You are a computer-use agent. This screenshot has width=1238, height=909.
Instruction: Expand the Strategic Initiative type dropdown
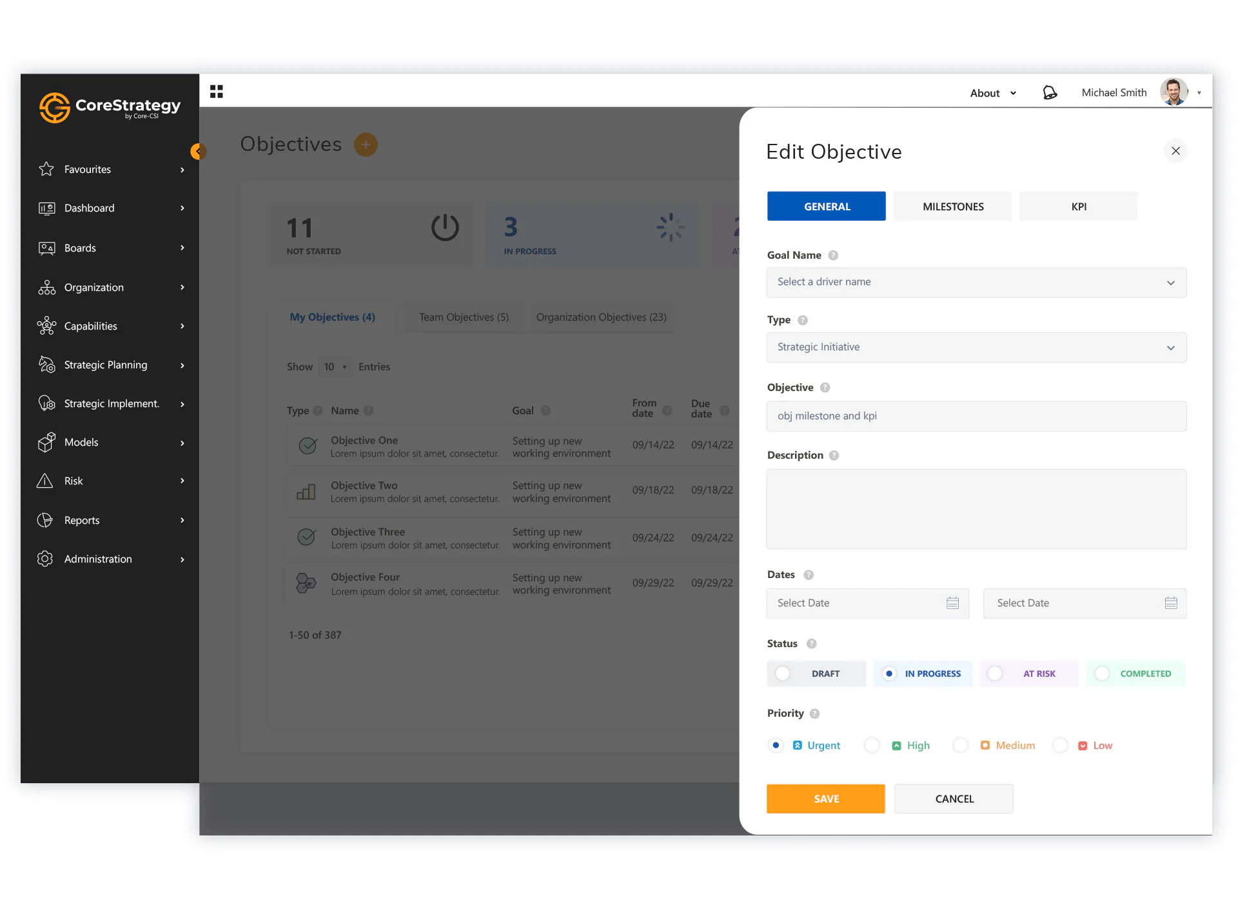pyautogui.click(x=976, y=348)
